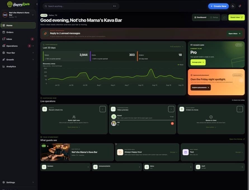Click the HappyKava logo
The width and height of the screenshot is (249, 190).
click(18, 4)
